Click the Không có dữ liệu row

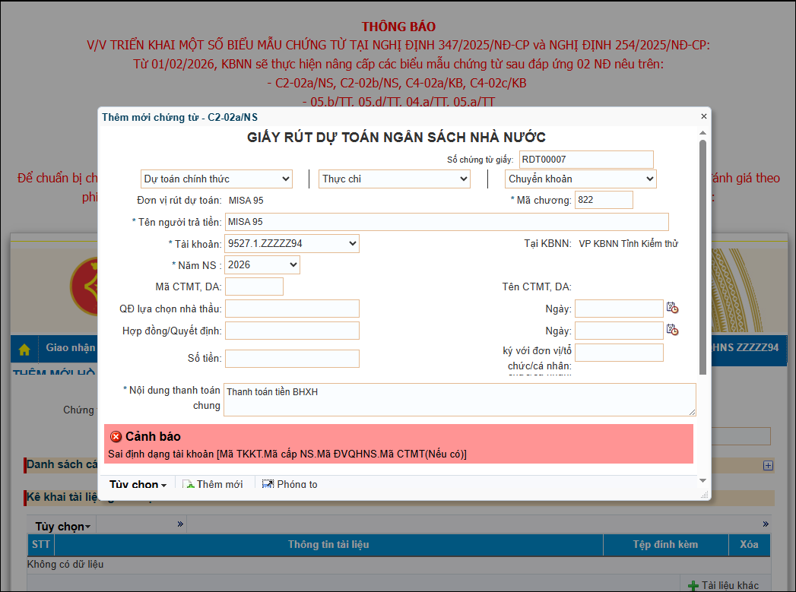coord(398,565)
